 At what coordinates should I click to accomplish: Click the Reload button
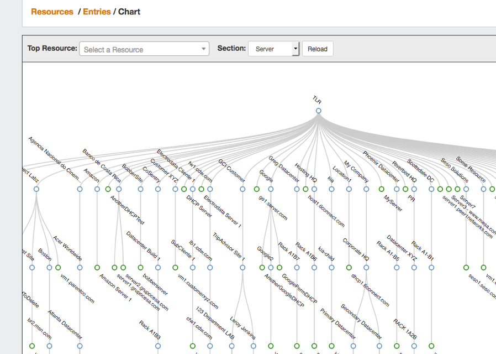[x=318, y=49]
